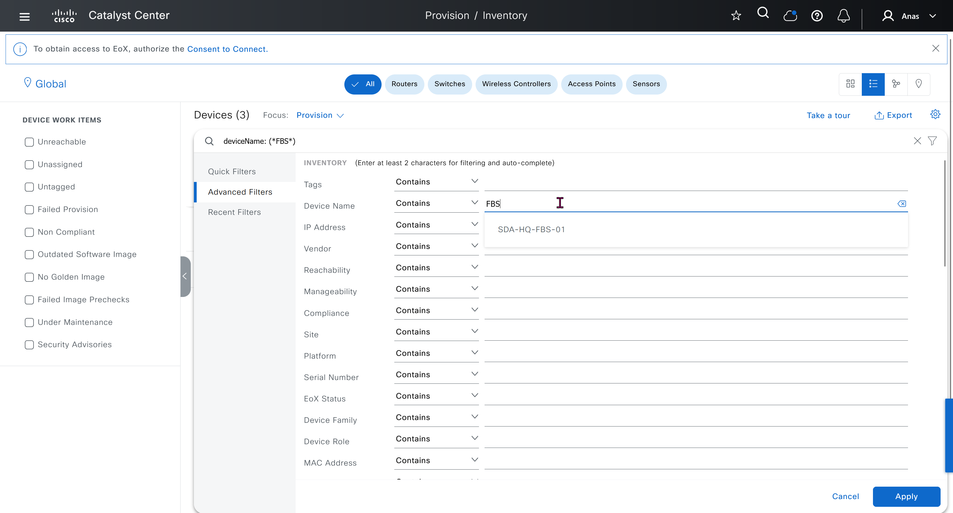Switch to map view icon

pyautogui.click(x=919, y=84)
